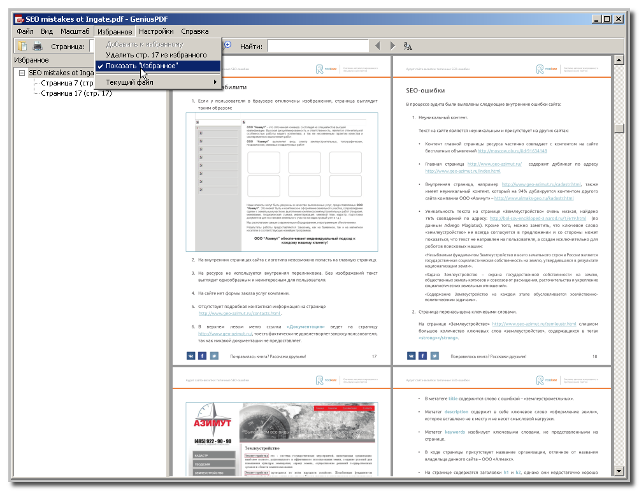Click the Азимут website image on page 19
Viewport: 639px width, 491px height.
pyautogui.click(x=282, y=439)
